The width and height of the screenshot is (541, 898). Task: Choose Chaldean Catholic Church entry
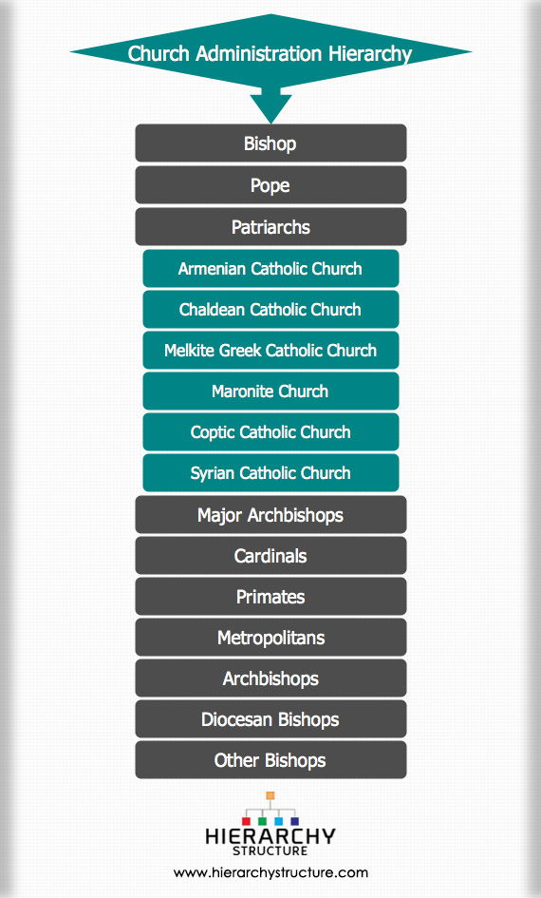coord(270,309)
